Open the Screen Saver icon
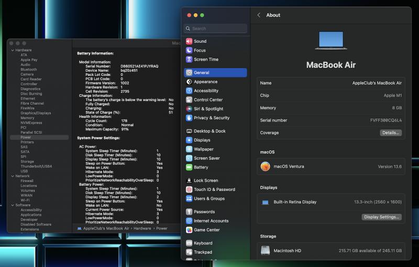Viewport: 419px width, 267px height. 189,158
